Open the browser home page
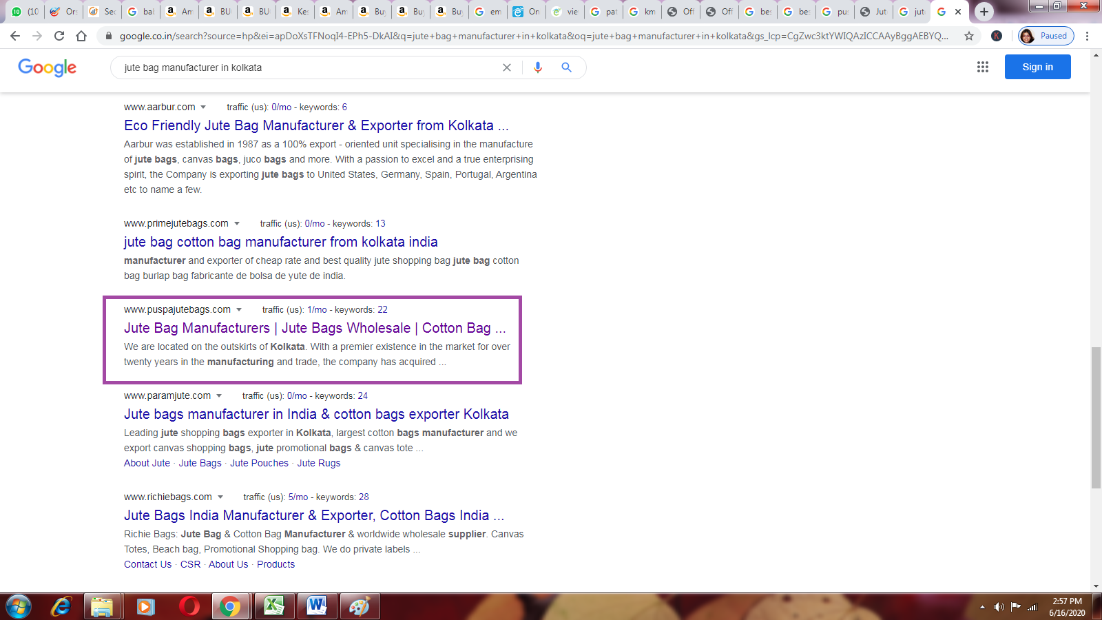 (x=81, y=36)
